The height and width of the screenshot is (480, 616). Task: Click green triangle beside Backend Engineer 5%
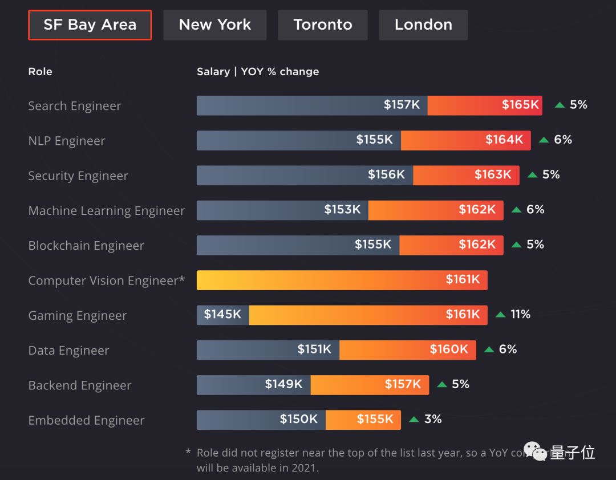tap(441, 385)
